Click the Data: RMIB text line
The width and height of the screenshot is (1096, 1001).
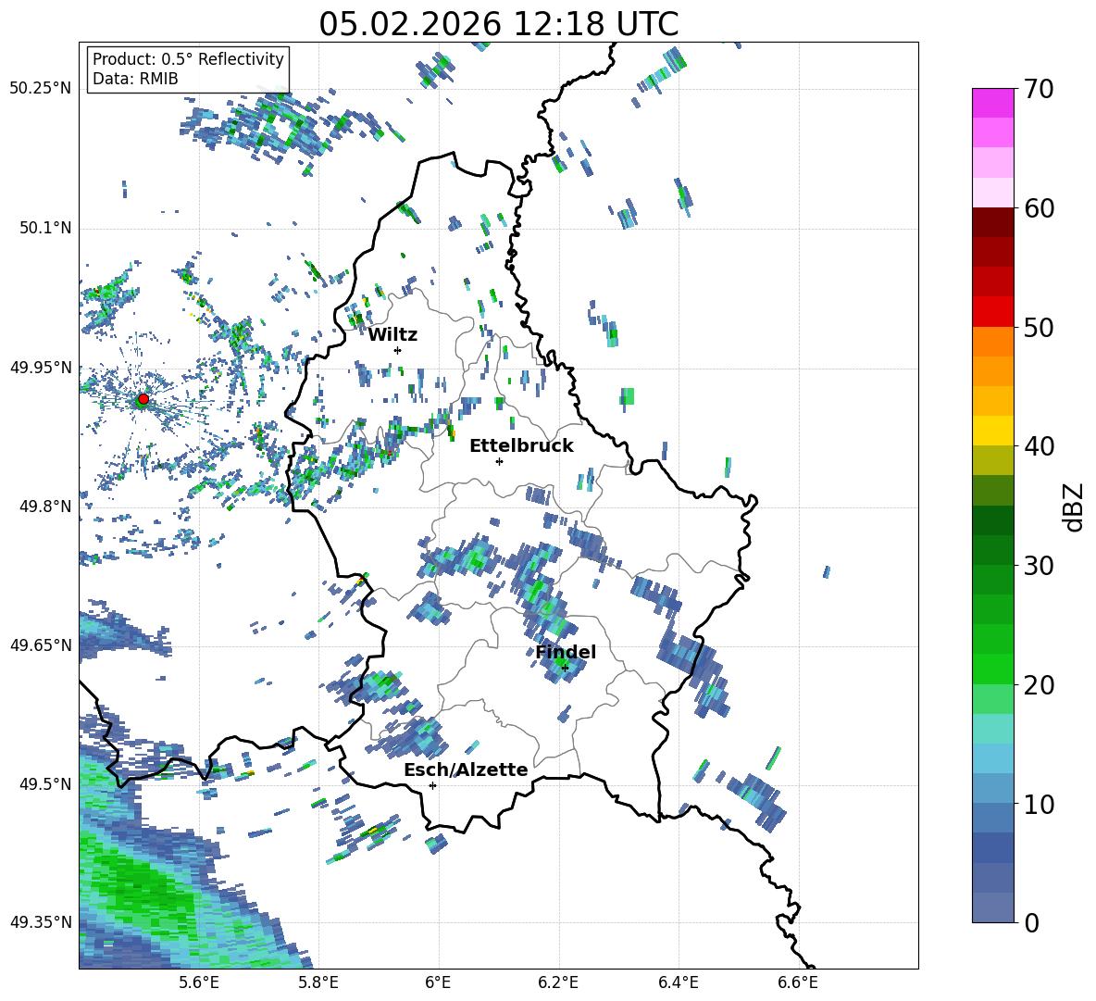135,79
